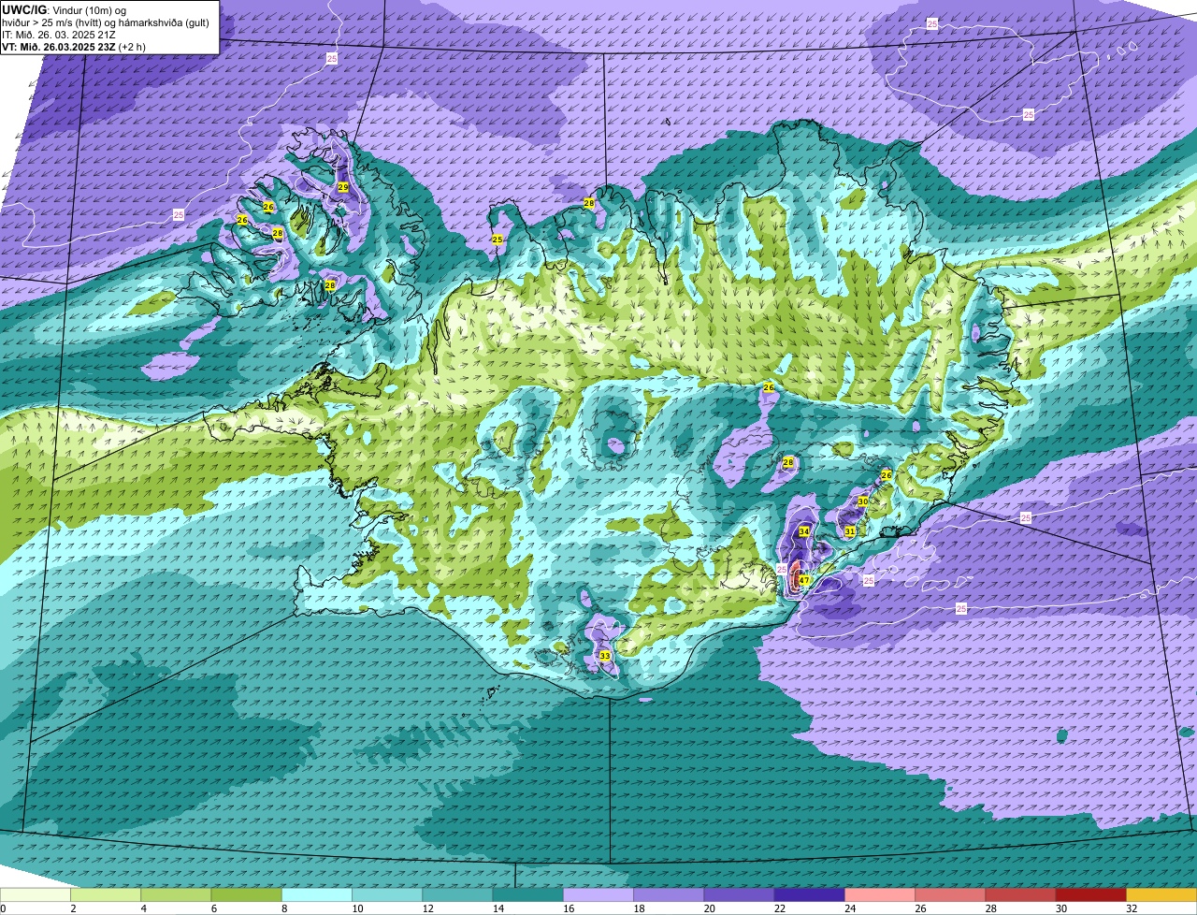This screenshot has width=1197, height=915.
Task: Pick the olive green swatch between 6 and 8
Action: click(246, 895)
